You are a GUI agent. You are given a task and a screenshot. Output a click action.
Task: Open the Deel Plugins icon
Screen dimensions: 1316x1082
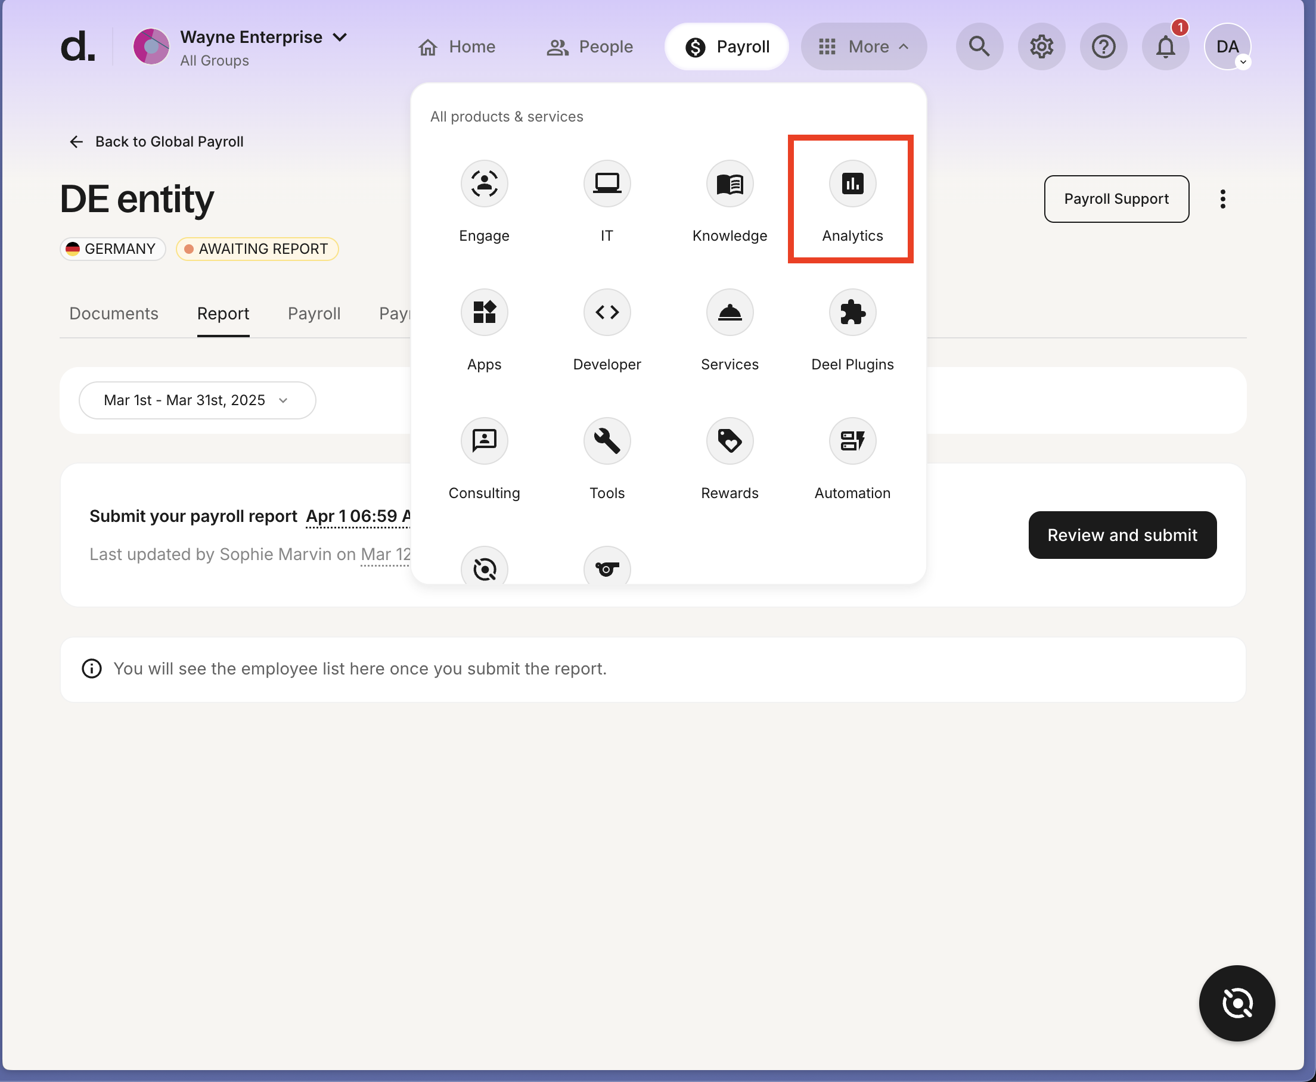tap(852, 312)
